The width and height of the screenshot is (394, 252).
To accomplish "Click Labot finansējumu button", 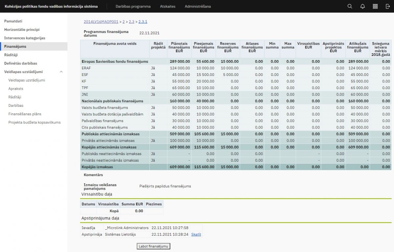I will [153, 246].
